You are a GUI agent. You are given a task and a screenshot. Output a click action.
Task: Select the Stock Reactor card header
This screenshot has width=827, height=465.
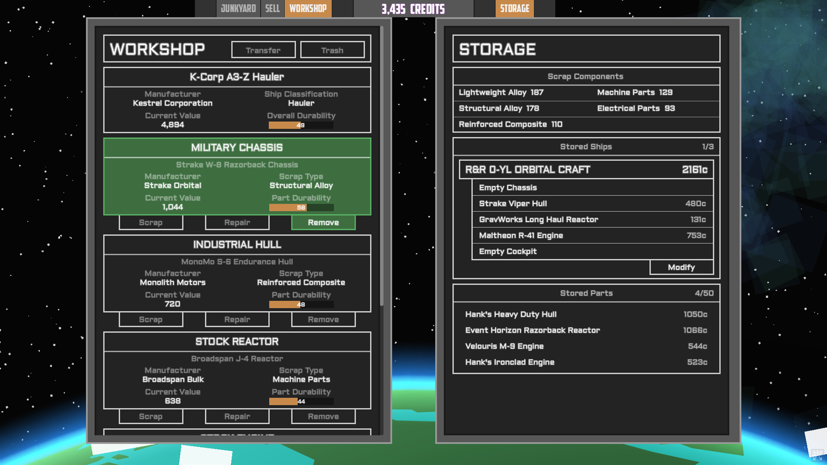coord(237,341)
